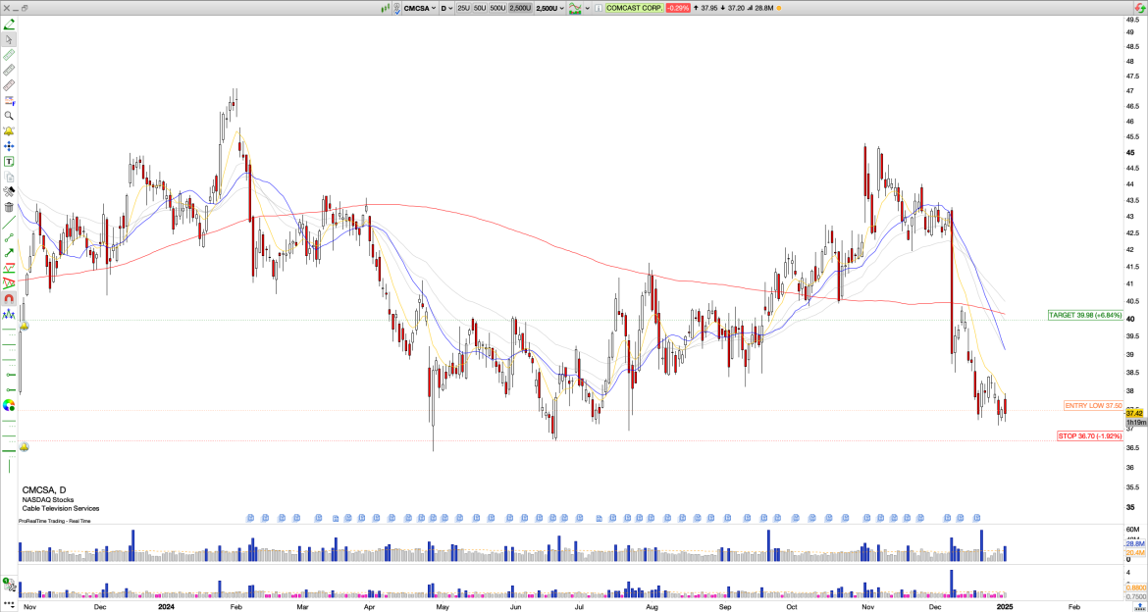Open the D timeframe dropdown

tap(446, 8)
